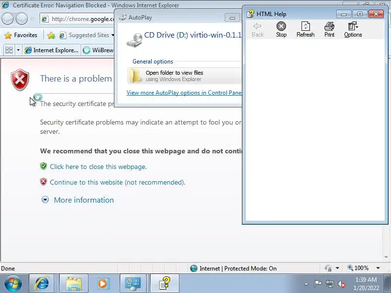The image size is (391, 293).
Task: Click Internet Protected Mode status zone
Action: (233, 268)
